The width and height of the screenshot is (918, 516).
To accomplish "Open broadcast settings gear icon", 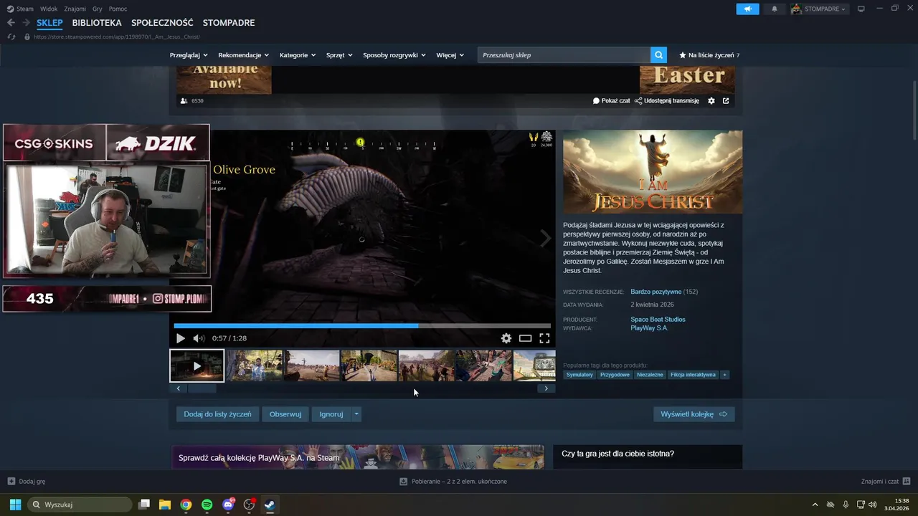I will (711, 101).
